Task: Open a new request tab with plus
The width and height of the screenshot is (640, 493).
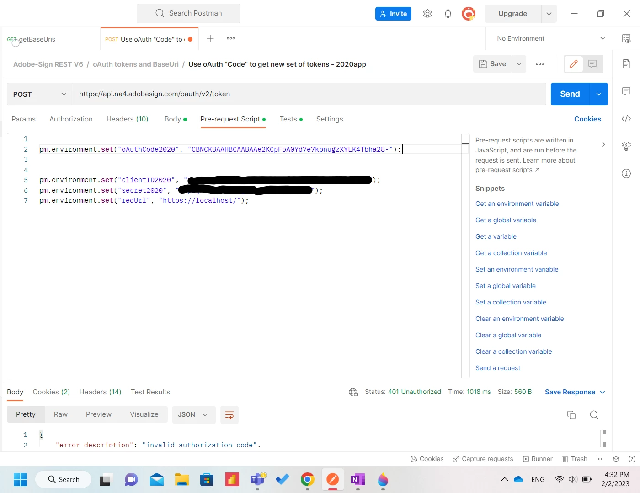Action: [x=210, y=38]
